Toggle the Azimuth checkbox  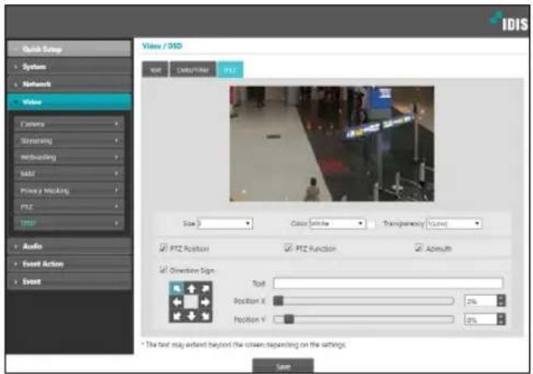tap(419, 248)
